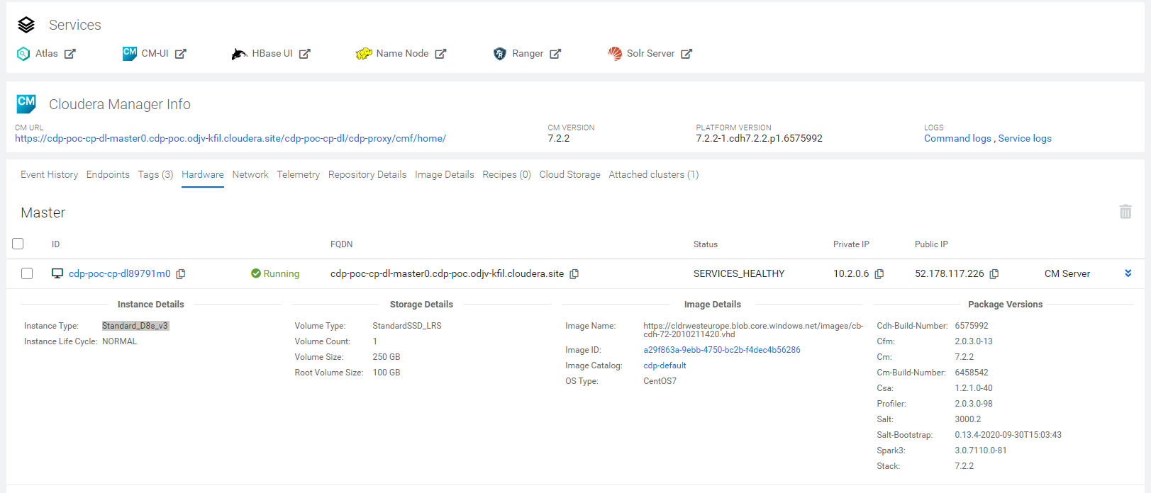Click the HBase UI orca icon

[240, 54]
